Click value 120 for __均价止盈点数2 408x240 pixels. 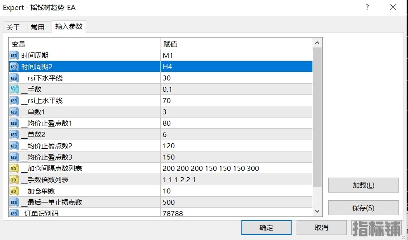coord(169,146)
